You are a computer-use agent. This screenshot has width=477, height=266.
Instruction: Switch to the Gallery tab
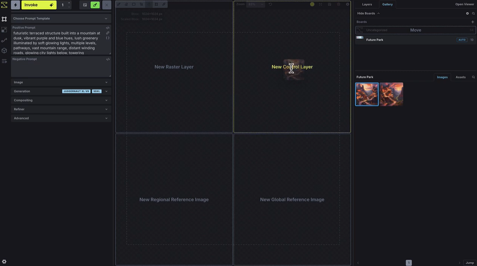[387, 4]
